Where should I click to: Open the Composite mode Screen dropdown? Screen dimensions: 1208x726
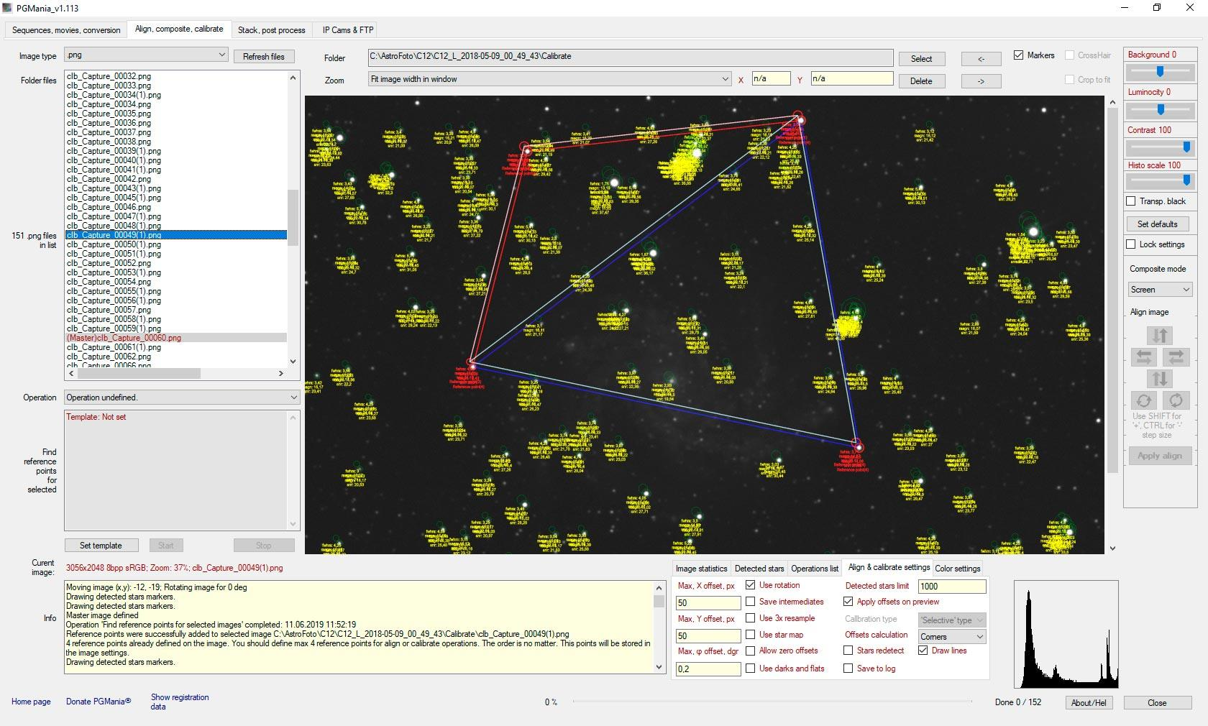(1160, 290)
